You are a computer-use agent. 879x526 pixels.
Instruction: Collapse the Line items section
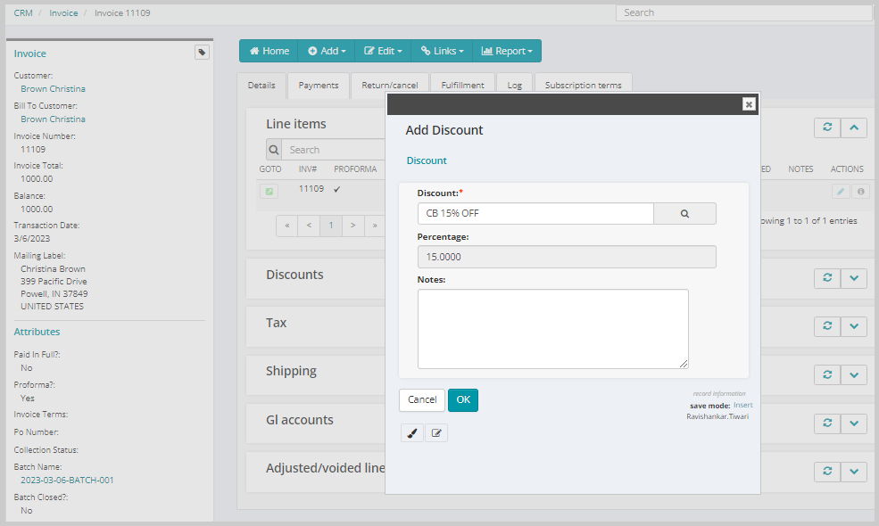(x=854, y=127)
